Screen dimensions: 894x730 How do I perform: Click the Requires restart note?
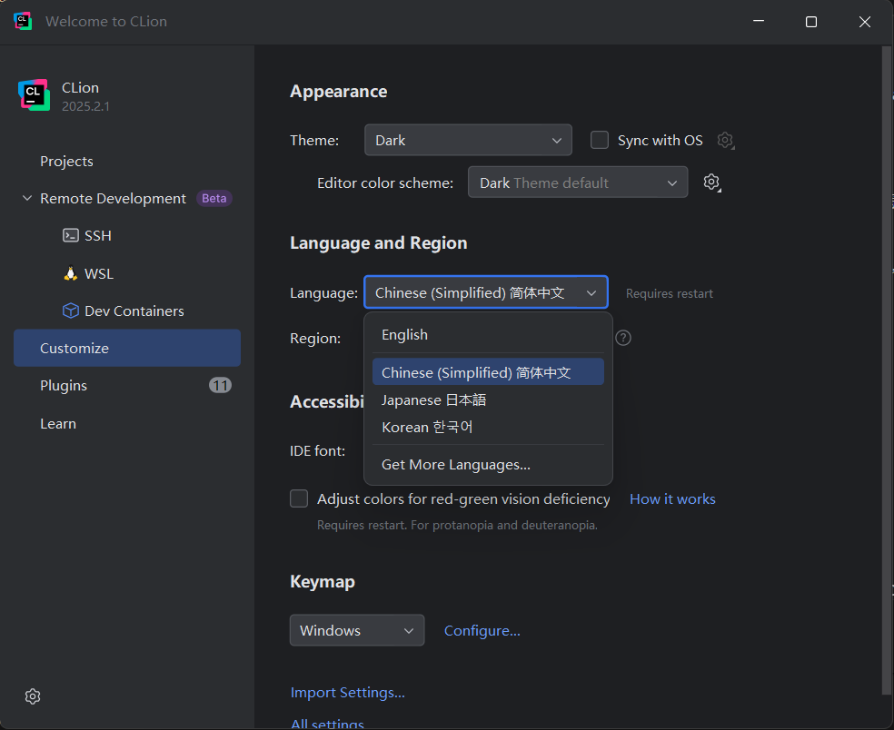(x=670, y=293)
